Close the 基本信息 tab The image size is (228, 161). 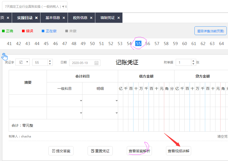point(64,18)
